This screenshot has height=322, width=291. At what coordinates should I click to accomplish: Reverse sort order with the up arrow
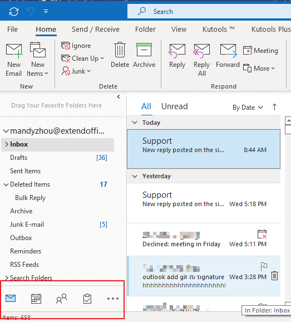click(274, 107)
